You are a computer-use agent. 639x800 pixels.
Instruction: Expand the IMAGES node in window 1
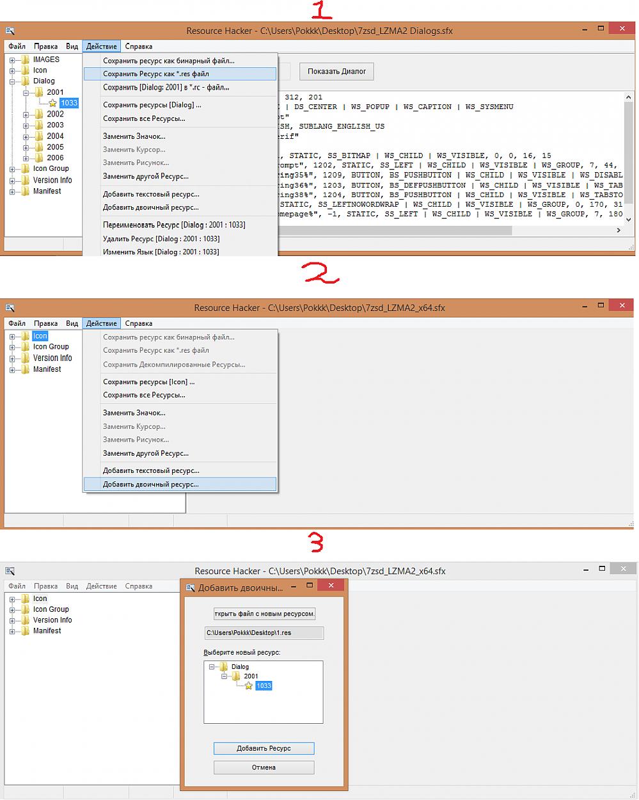(x=12, y=60)
